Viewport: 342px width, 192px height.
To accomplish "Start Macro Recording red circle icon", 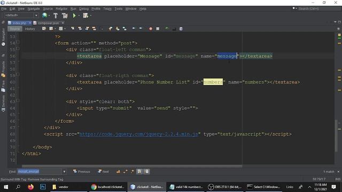I will [x=151, y=28].
